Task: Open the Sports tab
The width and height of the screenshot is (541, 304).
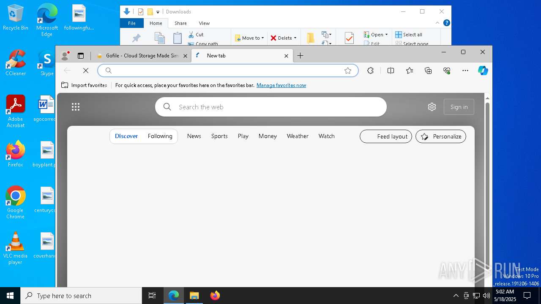Action: (219, 136)
